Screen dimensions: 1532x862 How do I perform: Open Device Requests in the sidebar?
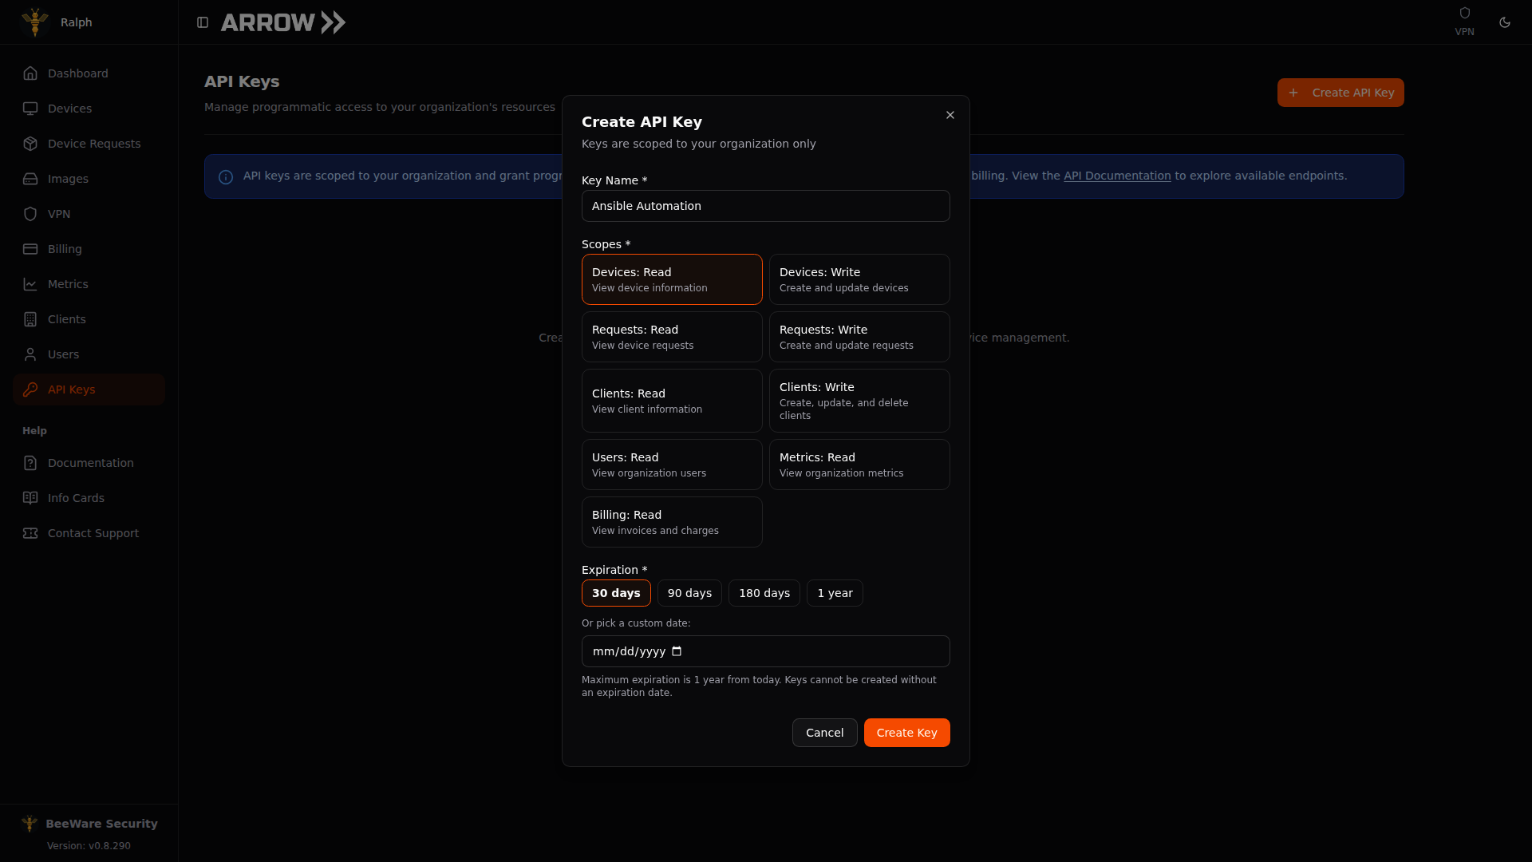89,144
